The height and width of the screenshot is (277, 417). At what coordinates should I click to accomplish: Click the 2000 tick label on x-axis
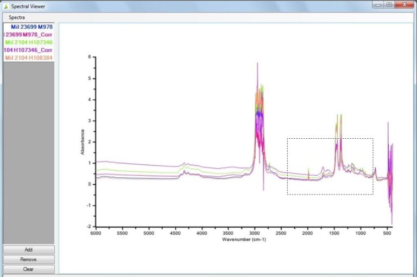pos(308,233)
